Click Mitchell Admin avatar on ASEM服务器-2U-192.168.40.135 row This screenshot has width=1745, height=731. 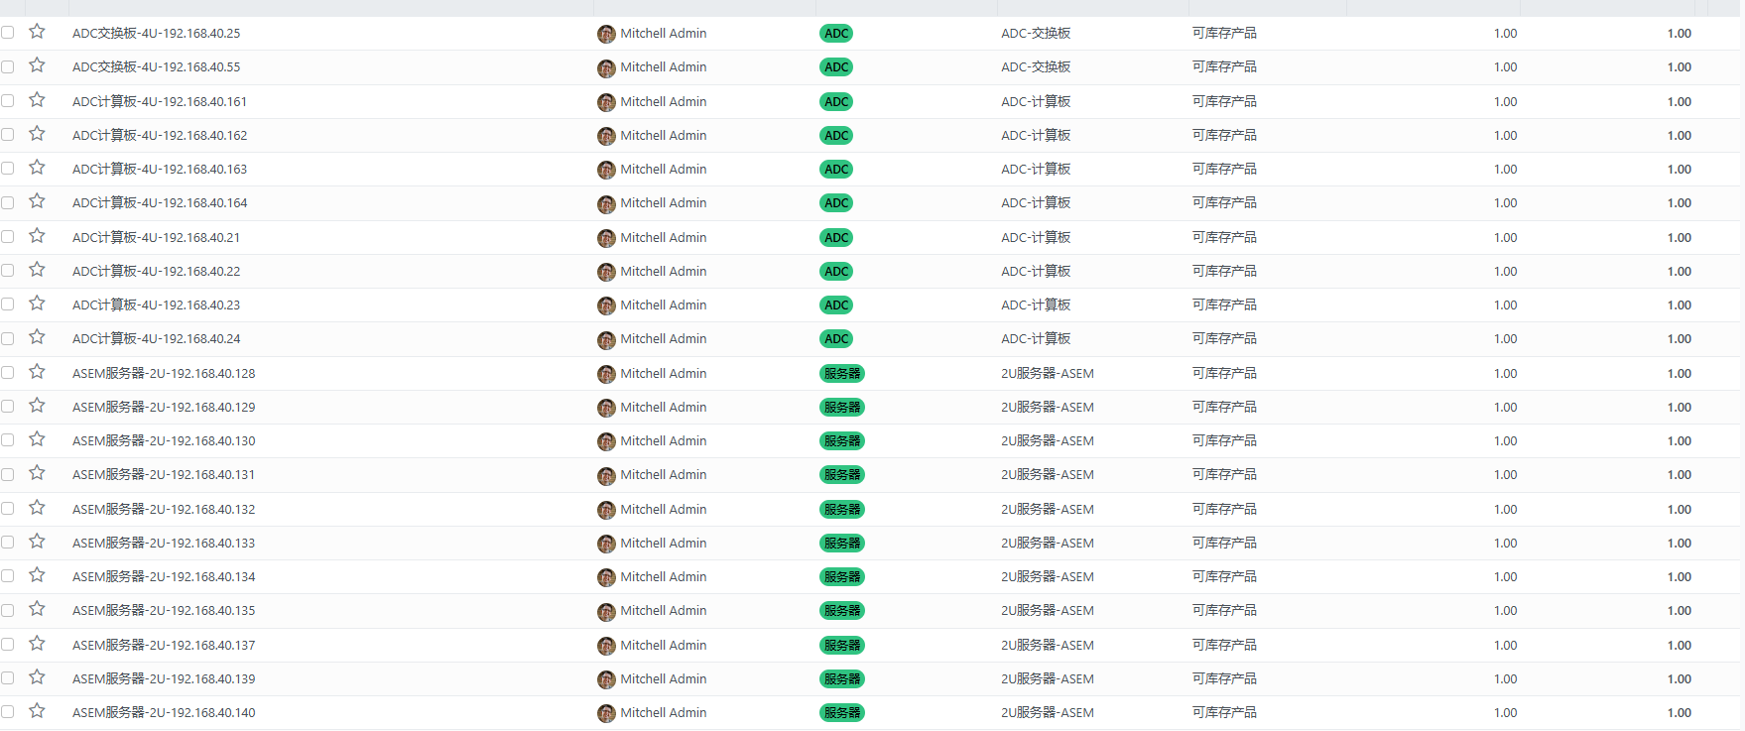606,612
